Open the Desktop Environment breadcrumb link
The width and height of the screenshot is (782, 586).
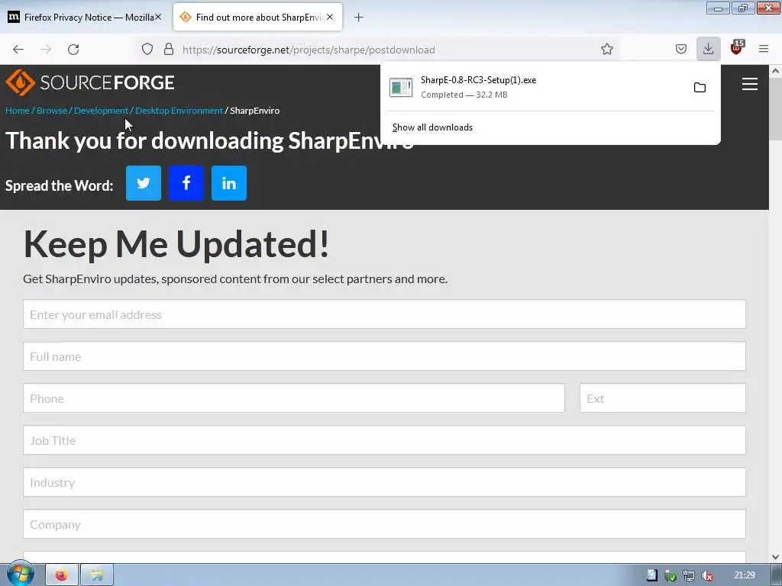179,111
